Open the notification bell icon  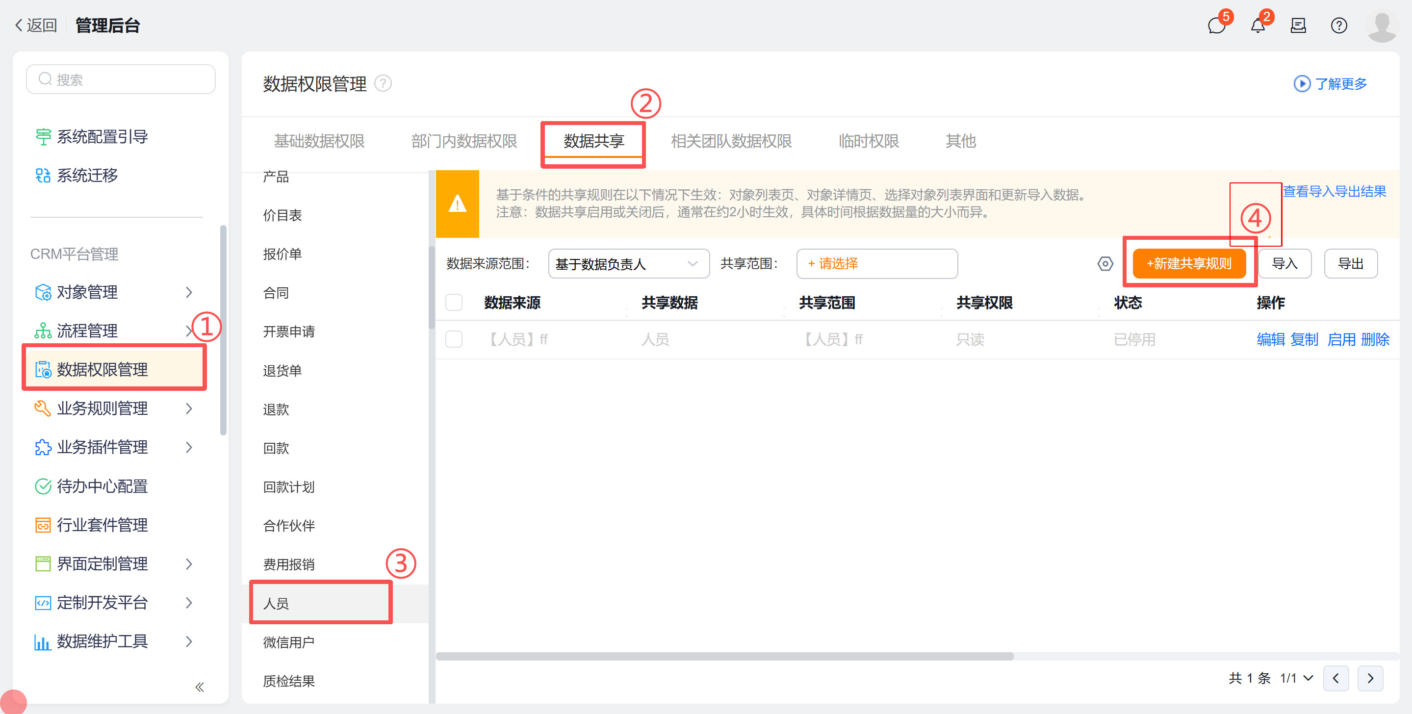1258,25
